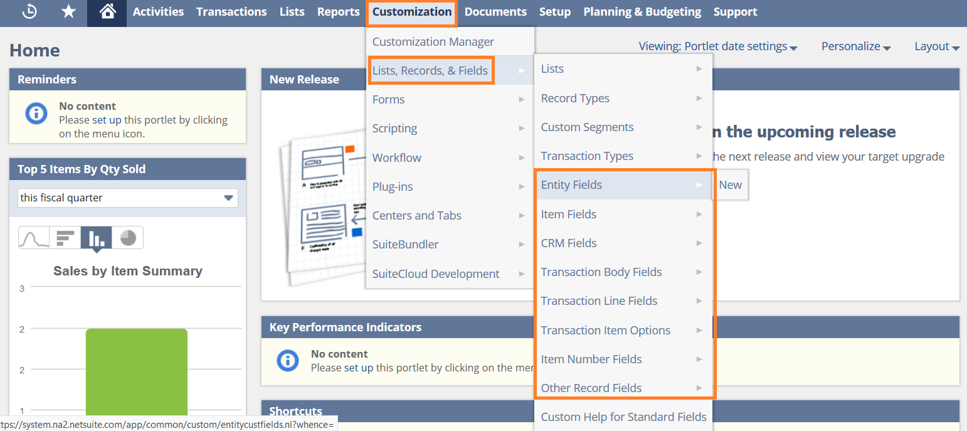Toggle the column chart view button
Viewport: 967px width, 431px height.
95,238
